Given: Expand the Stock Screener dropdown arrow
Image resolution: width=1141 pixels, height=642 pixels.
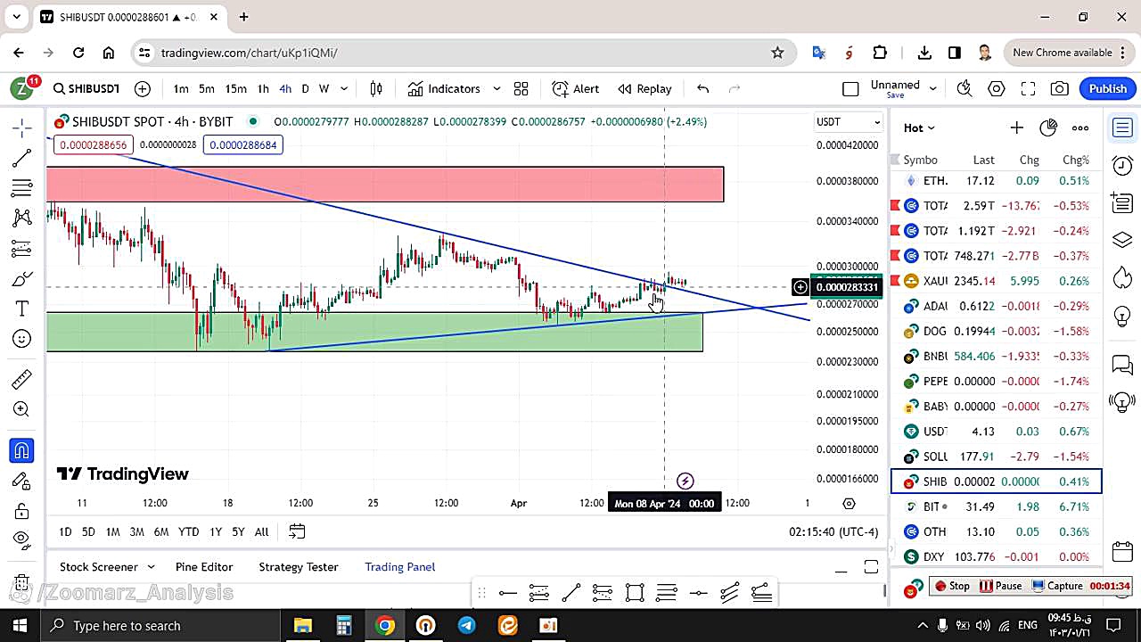Looking at the screenshot, I should click(151, 567).
